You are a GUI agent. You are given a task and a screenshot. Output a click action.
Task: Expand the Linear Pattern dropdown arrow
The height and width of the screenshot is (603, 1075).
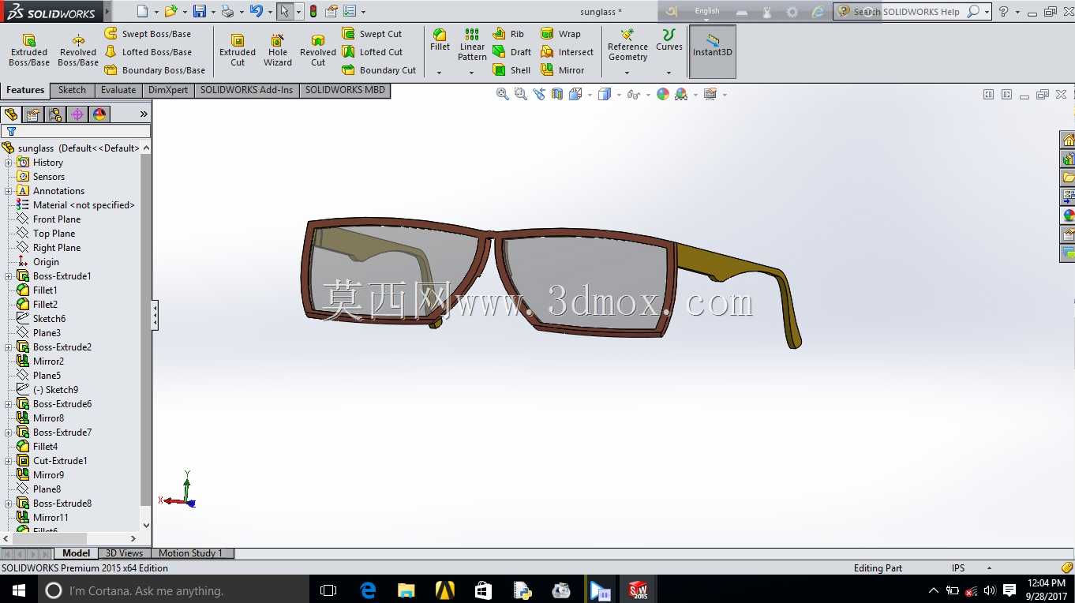point(472,73)
